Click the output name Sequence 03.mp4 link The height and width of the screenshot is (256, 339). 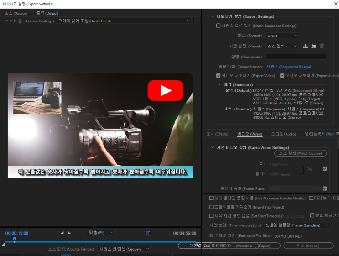[x=288, y=67]
